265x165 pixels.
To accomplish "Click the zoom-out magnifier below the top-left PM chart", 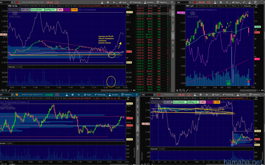I will 6,91.
